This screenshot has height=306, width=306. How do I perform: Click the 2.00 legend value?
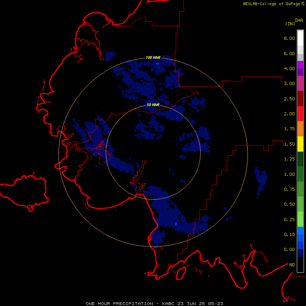[289, 114]
